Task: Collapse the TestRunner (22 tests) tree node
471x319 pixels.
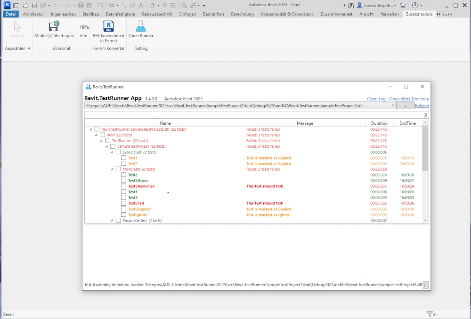Action: [x=101, y=141]
